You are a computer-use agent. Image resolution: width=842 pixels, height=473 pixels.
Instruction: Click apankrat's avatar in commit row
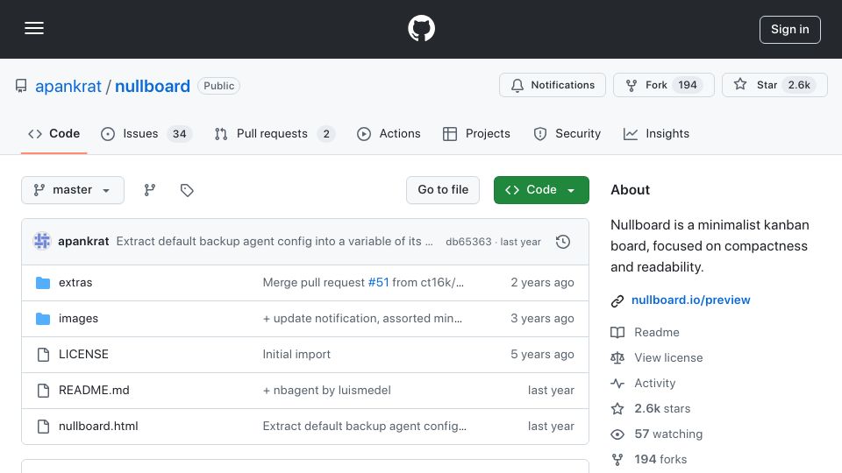pos(42,242)
